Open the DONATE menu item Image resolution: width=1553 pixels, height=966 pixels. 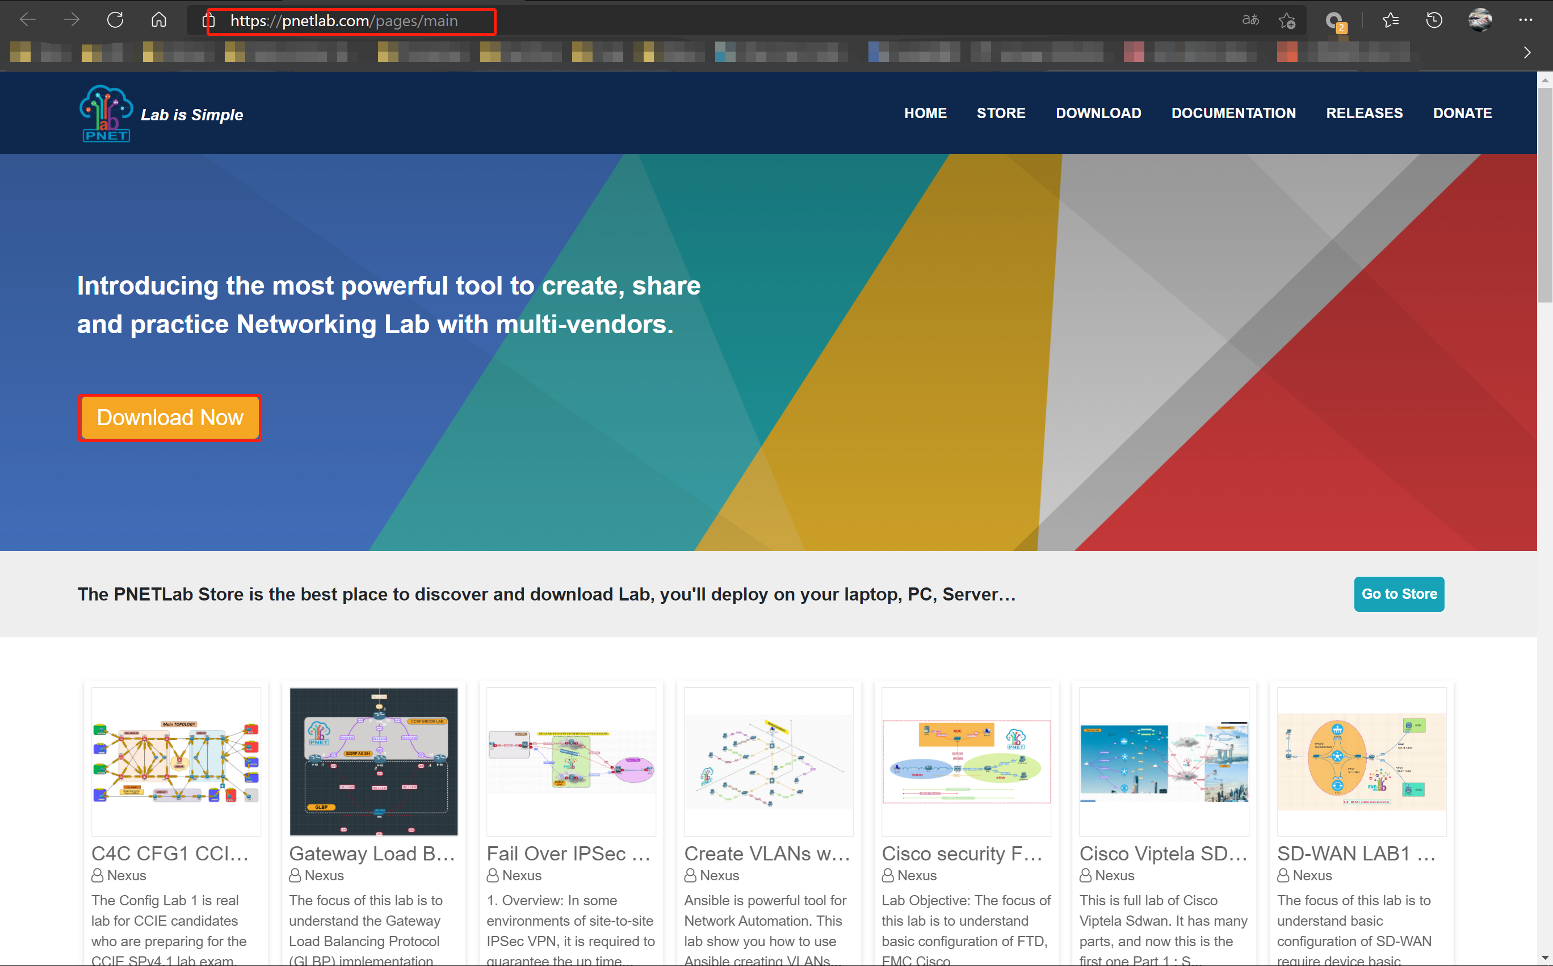[1462, 113]
